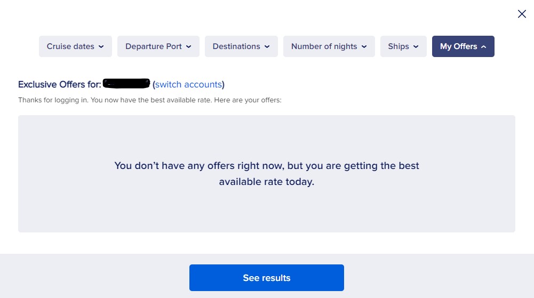534x298 pixels.
Task: Follow the switch accounts link
Action: pos(188,84)
